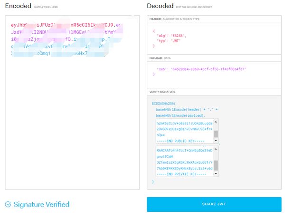Click the PAYLOAD: DATA label
285x217 pixels.
point(160,58)
